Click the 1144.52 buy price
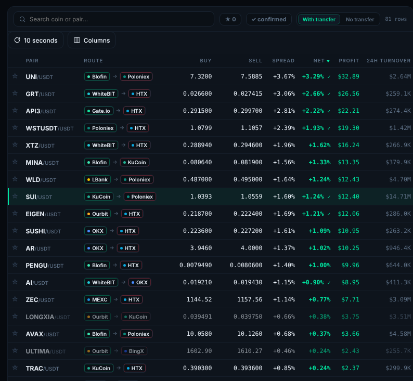 (199, 299)
